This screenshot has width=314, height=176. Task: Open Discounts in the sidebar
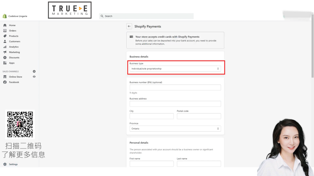tap(14, 58)
